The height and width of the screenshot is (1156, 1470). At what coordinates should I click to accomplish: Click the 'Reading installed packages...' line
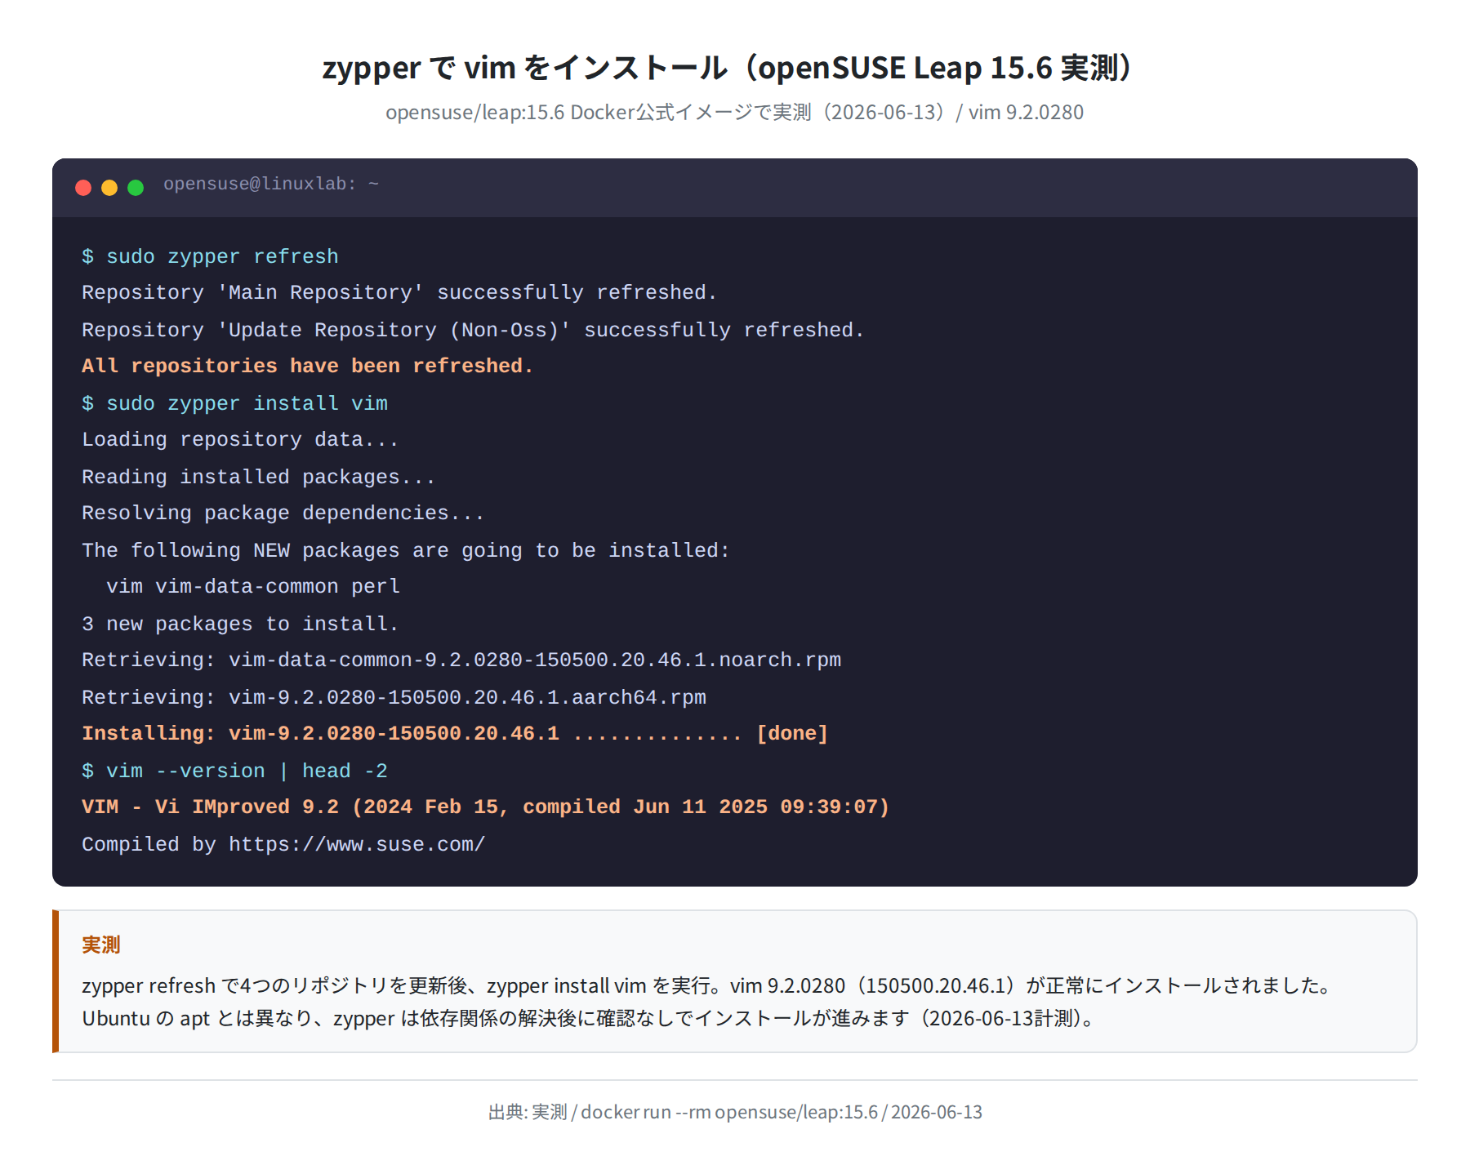[x=259, y=477]
